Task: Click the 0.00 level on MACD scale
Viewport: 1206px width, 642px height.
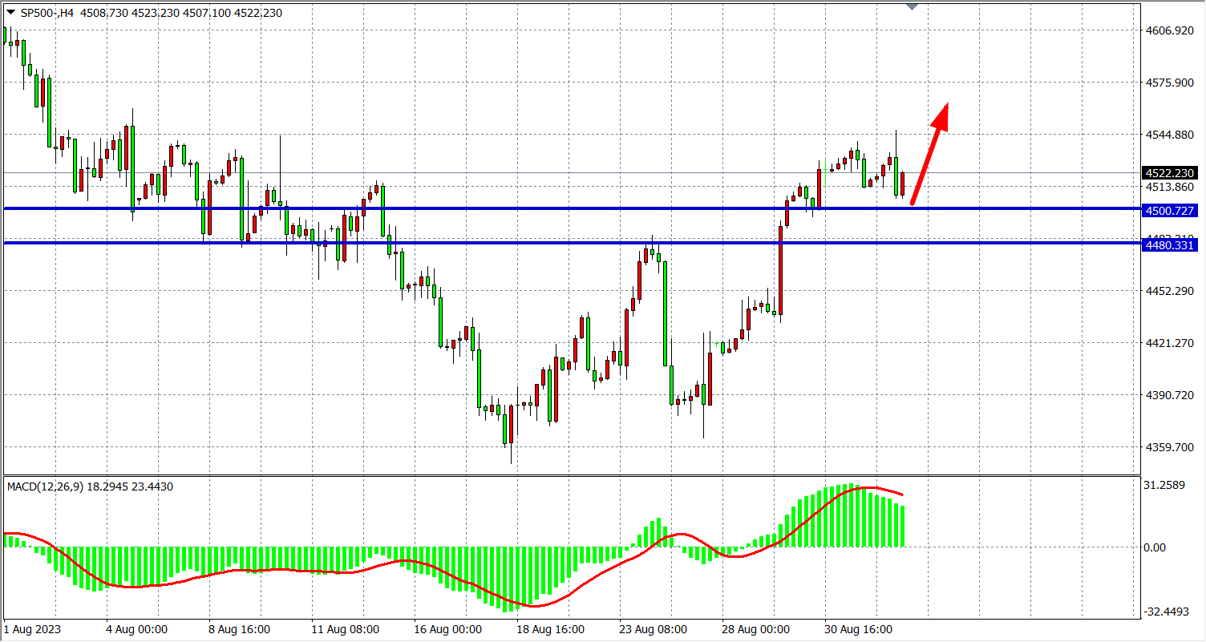Action: coord(1155,547)
